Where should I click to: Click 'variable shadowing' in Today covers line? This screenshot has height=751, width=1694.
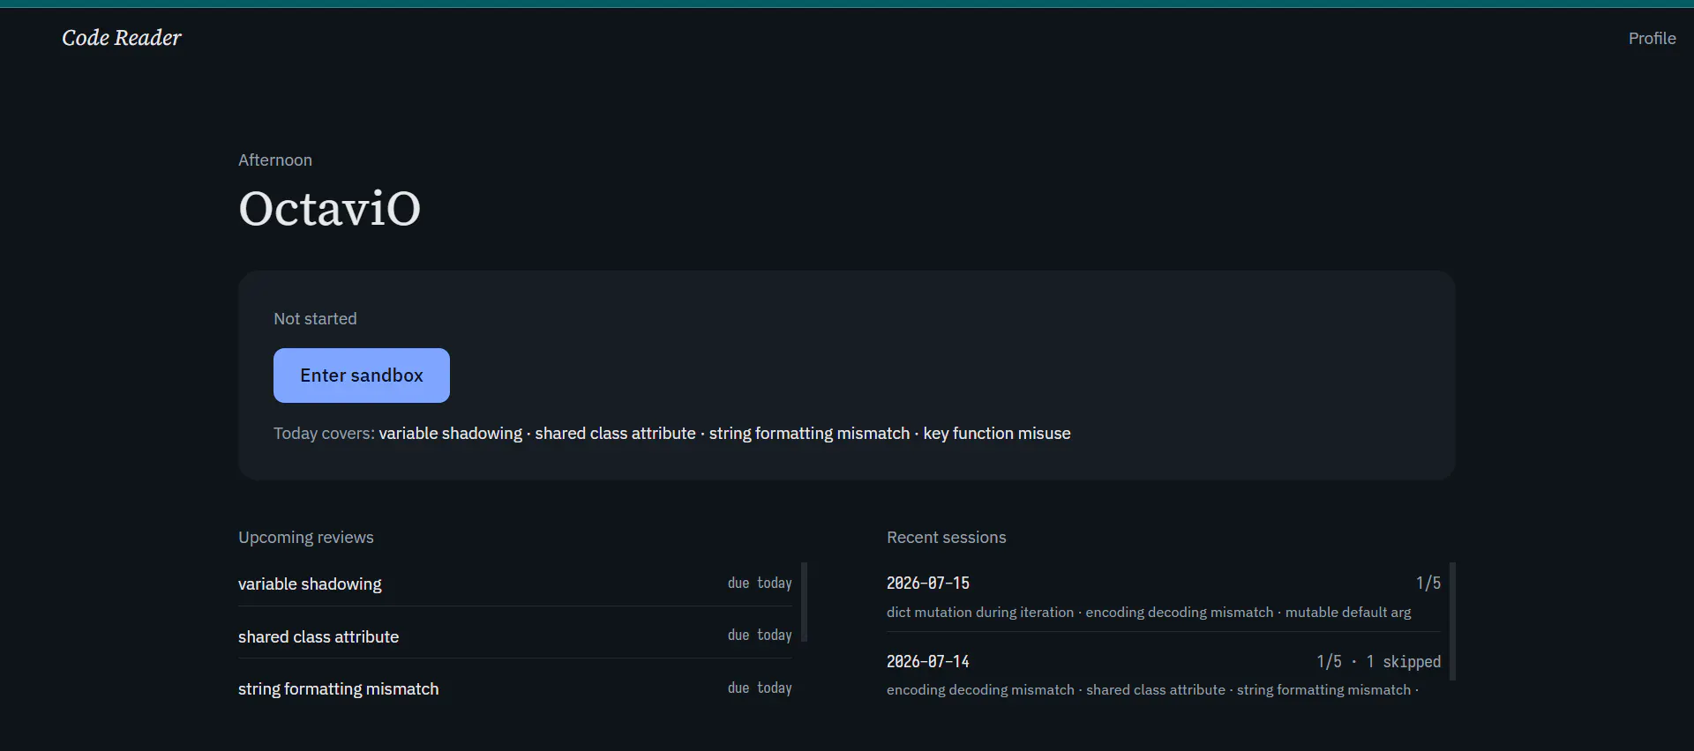(451, 433)
